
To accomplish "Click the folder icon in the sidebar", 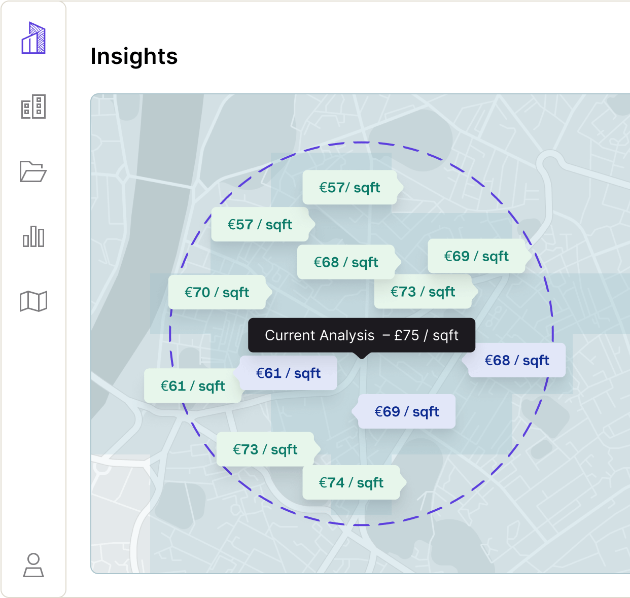I will pyautogui.click(x=33, y=172).
